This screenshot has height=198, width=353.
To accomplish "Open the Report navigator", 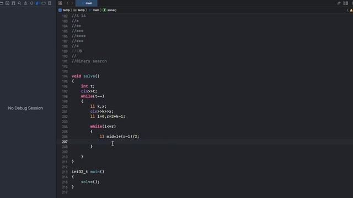I will [x=50, y=3].
